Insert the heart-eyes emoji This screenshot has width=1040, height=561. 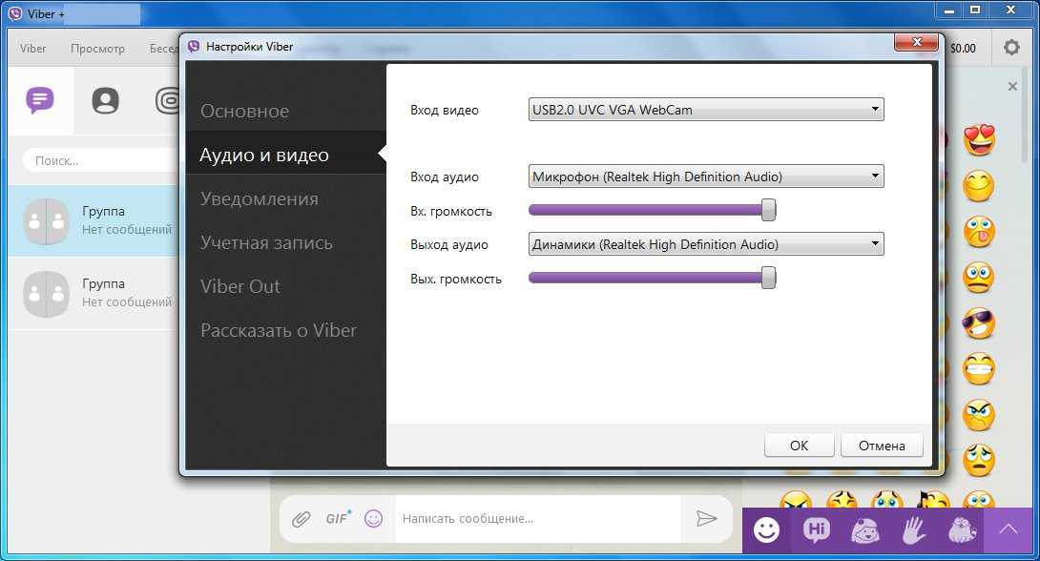979,140
